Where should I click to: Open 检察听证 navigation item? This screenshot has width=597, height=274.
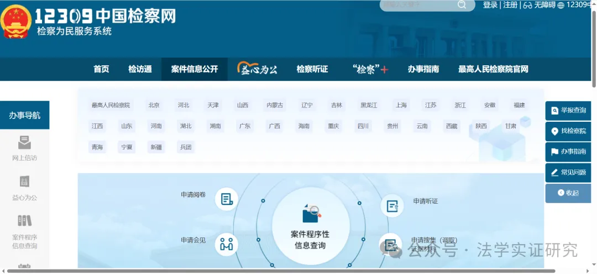[312, 69]
